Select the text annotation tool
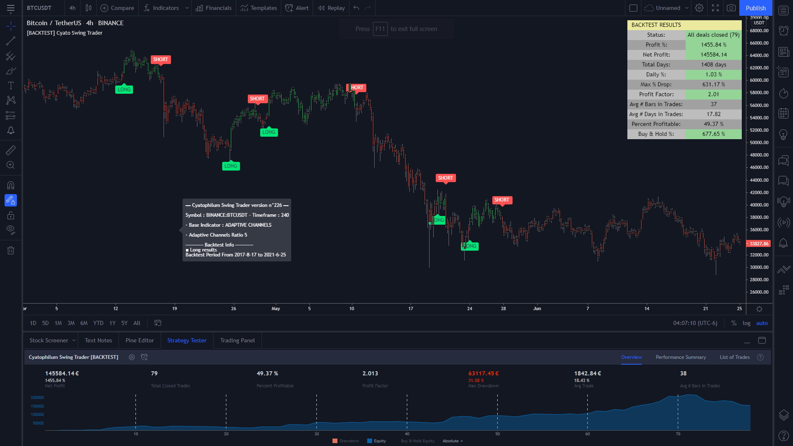Viewport: 793px width, 446px height. tap(11, 85)
